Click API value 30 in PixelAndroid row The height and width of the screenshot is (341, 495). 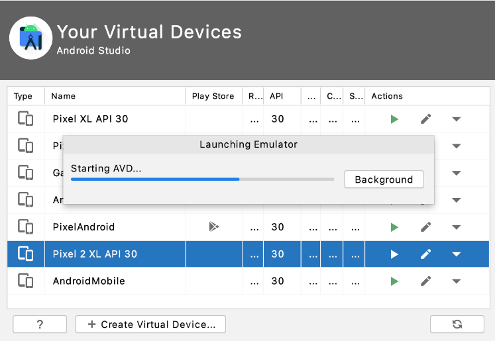click(278, 227)
